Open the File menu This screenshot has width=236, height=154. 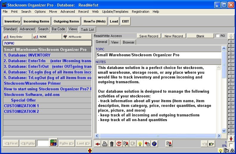(x=5, y=12)
